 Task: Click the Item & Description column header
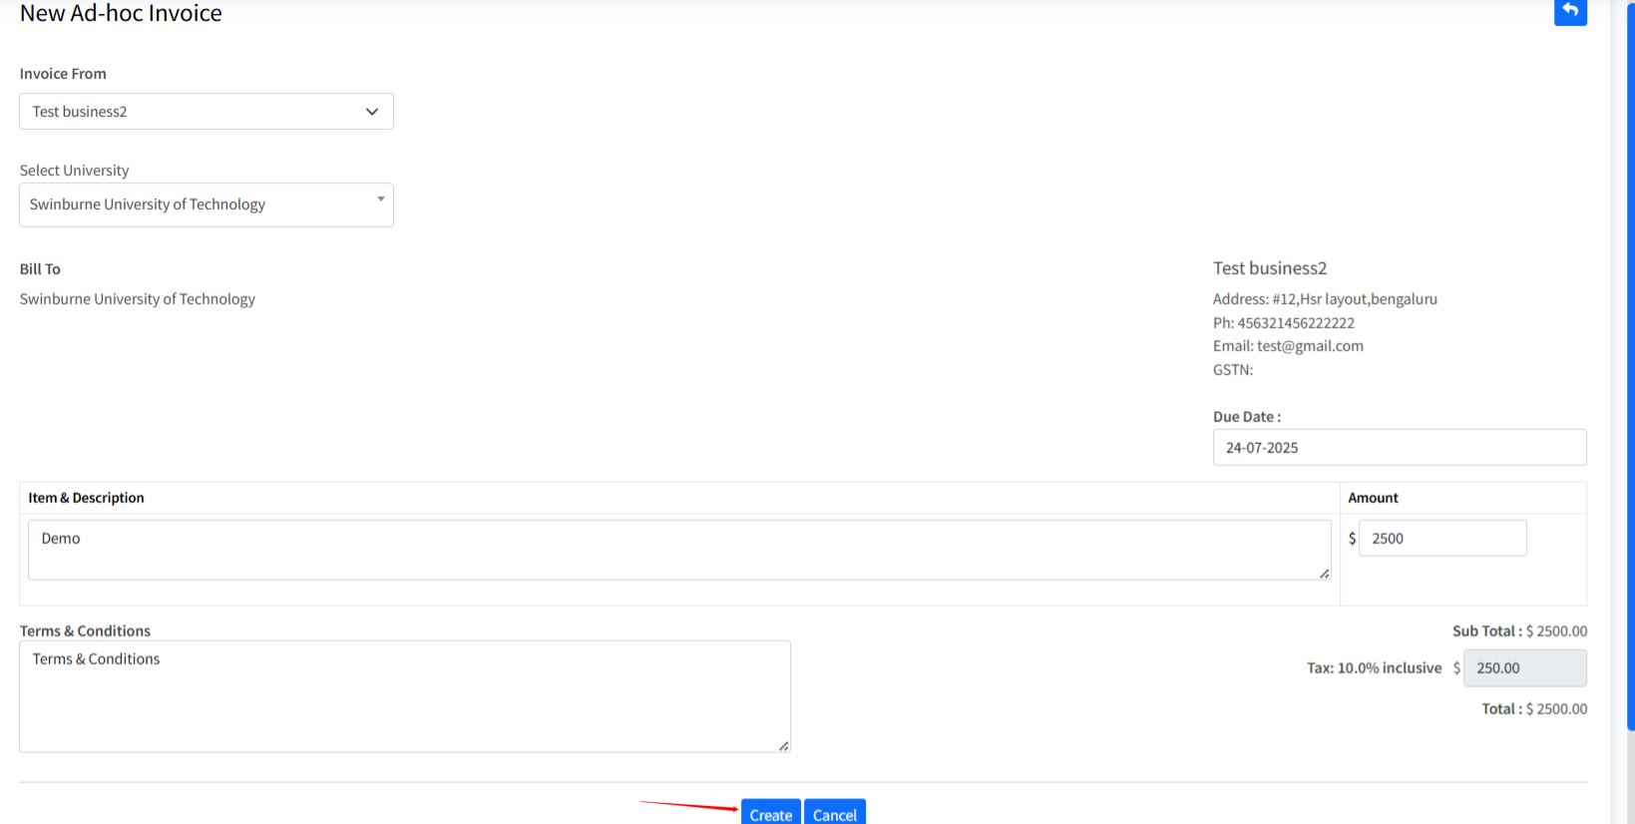click(86, 498)
